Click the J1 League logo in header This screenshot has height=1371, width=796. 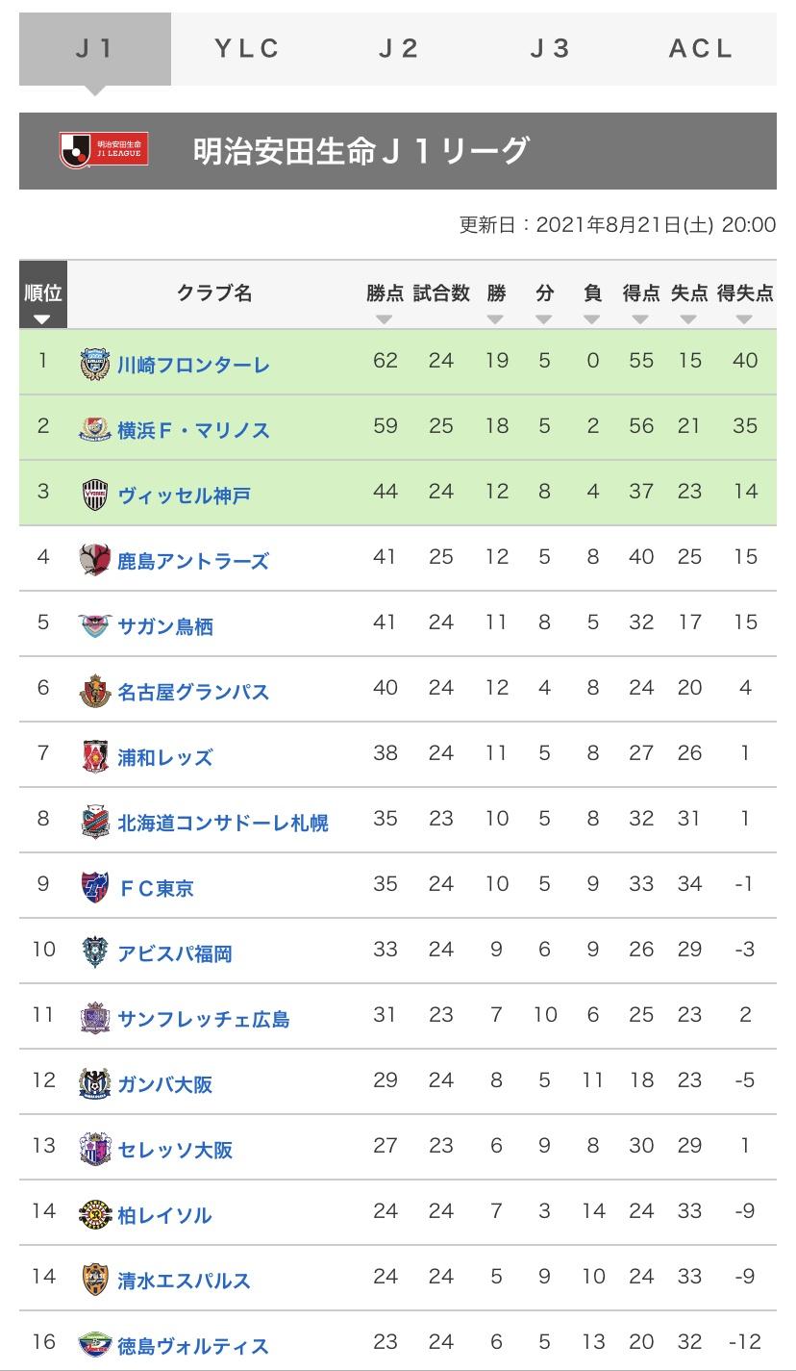[103, 150]
